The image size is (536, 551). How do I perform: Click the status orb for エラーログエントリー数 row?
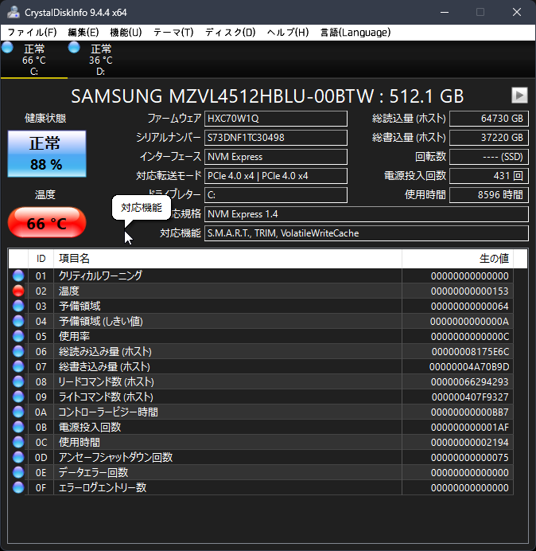(18, 487)
